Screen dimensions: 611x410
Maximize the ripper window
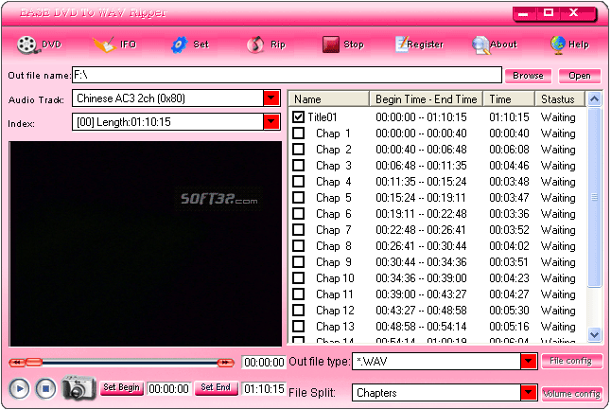point(549,13)
